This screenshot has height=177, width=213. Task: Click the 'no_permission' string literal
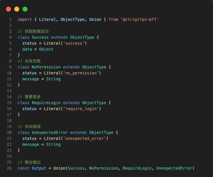[x=82, y=73]
